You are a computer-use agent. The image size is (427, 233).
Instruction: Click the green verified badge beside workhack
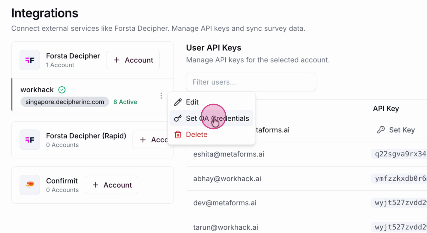(62, 90)
